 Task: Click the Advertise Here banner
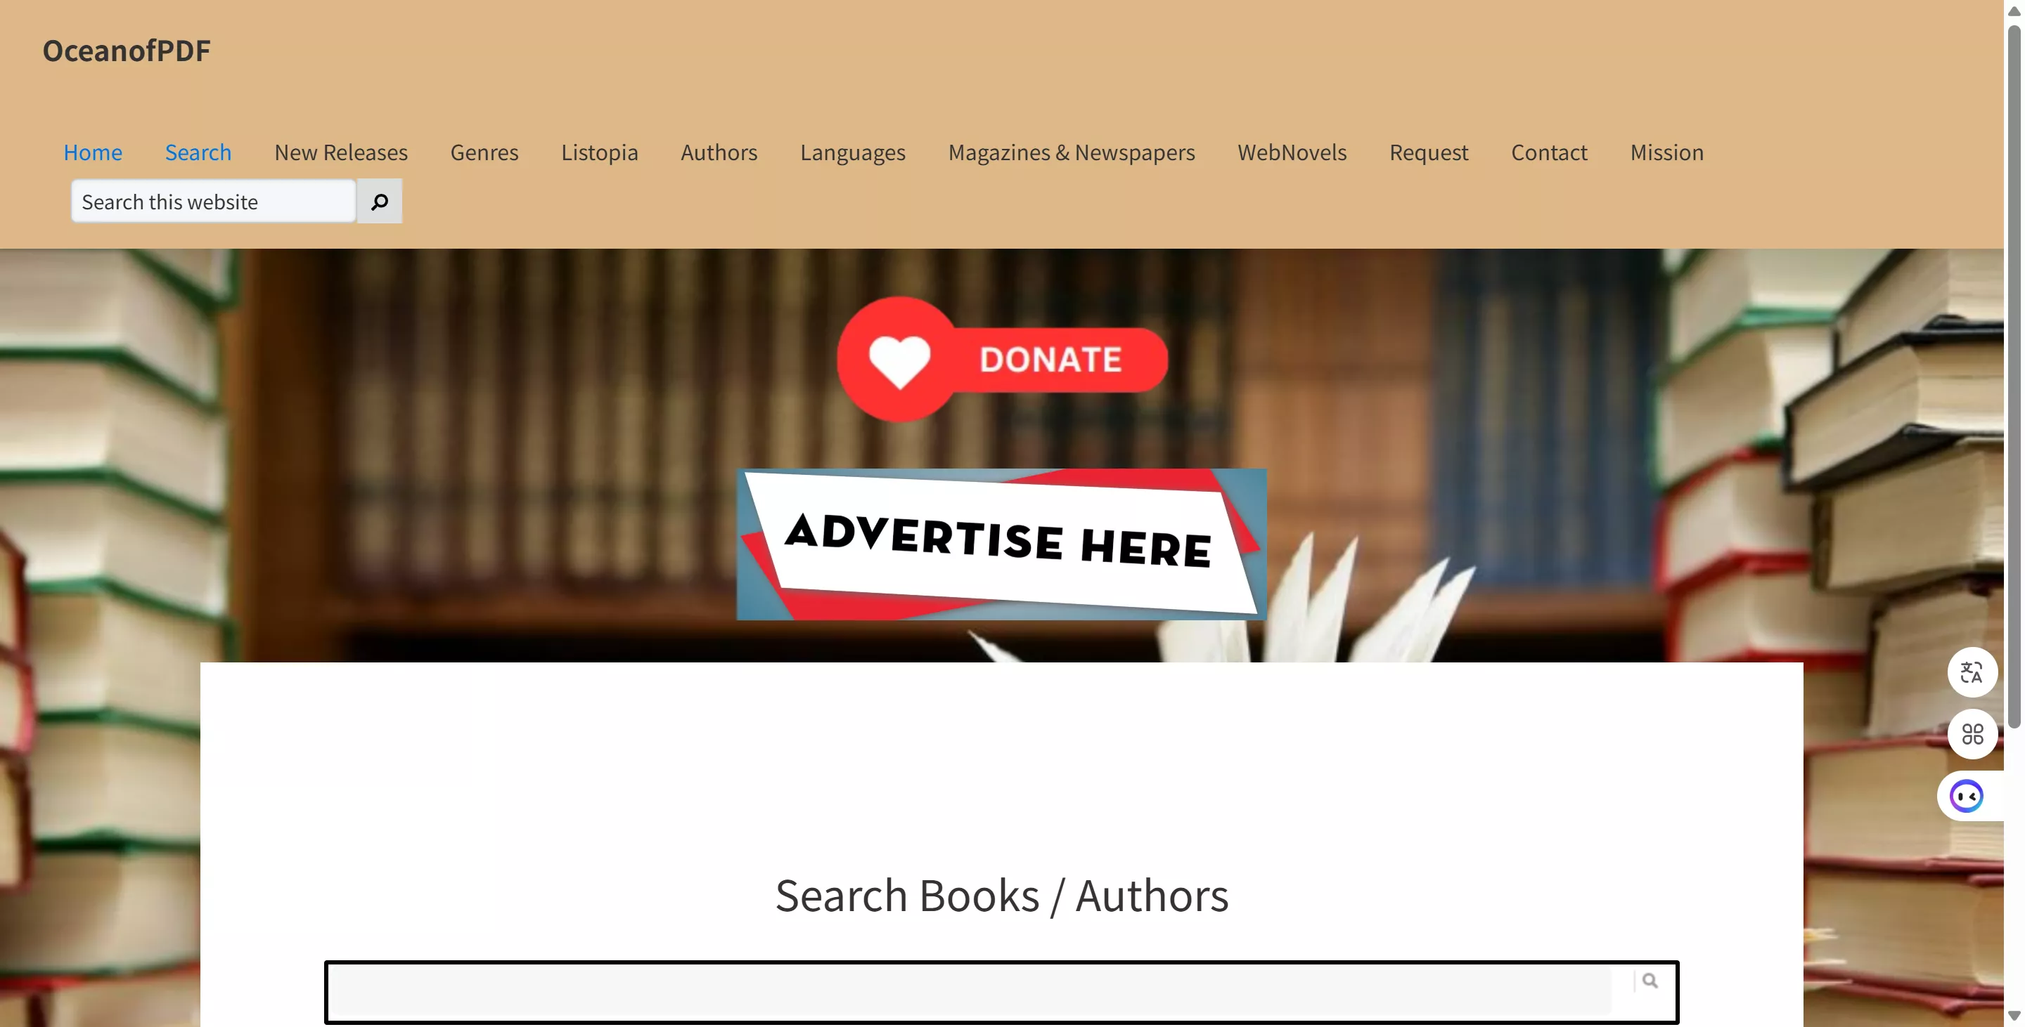click(1001, 544)
